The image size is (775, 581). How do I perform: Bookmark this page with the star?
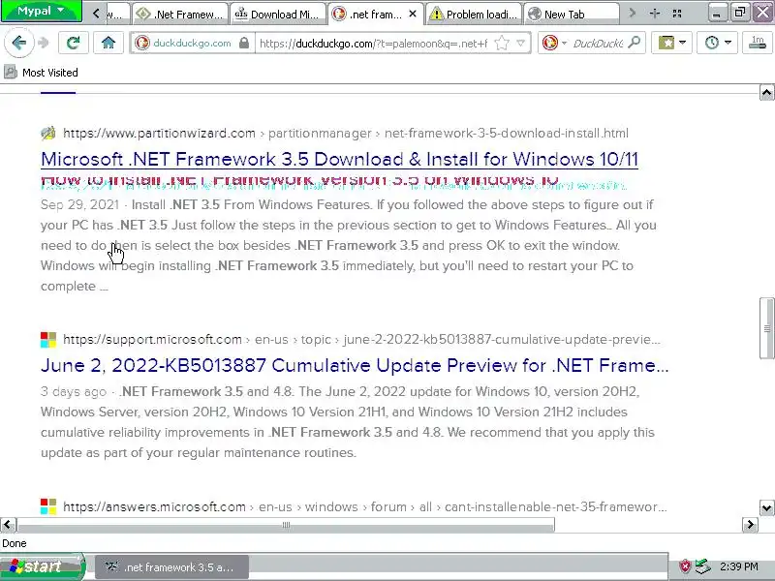coord(502,43)
